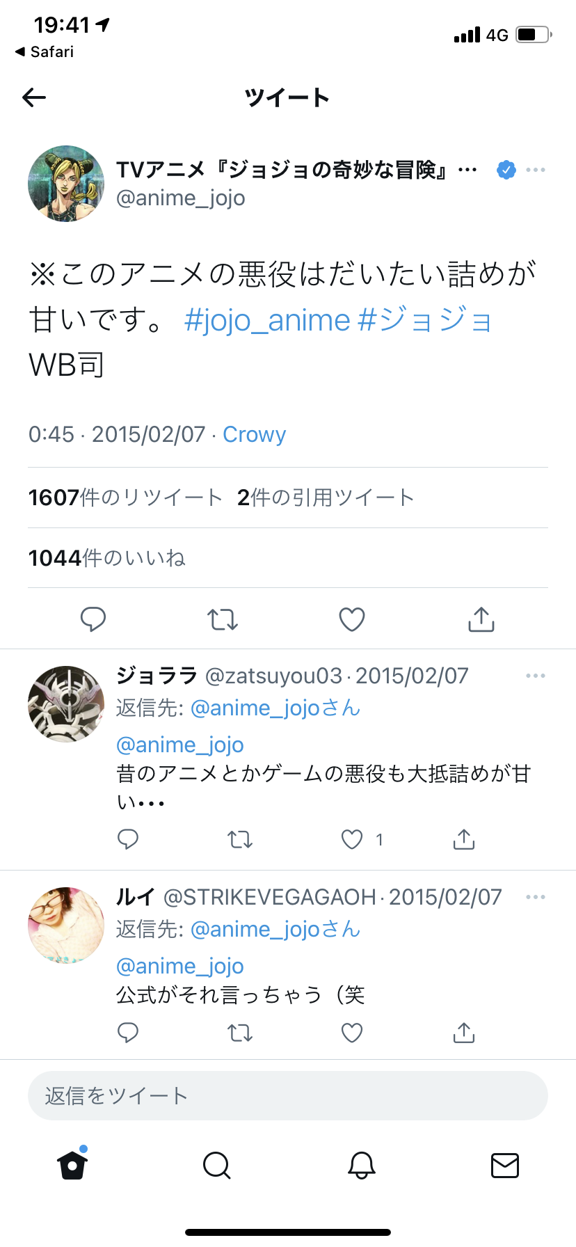
Task: Retweet the main anime_jojo tweet
Action: 223,619
